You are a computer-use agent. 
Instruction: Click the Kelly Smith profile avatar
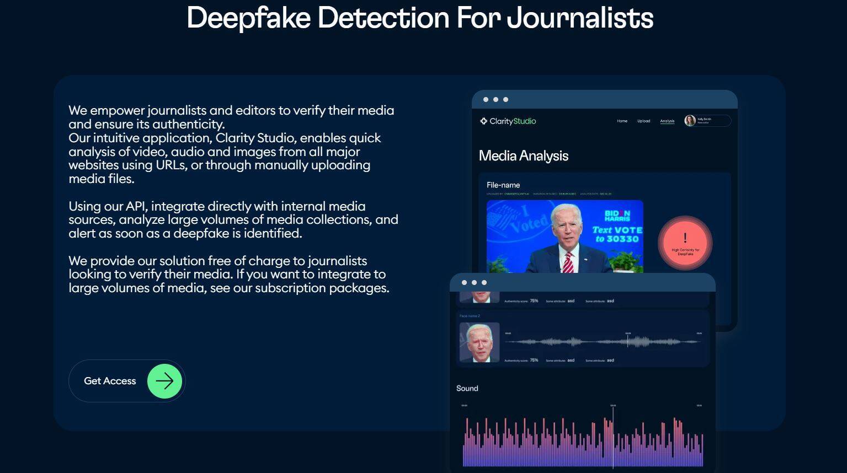[x=690, y=121]
